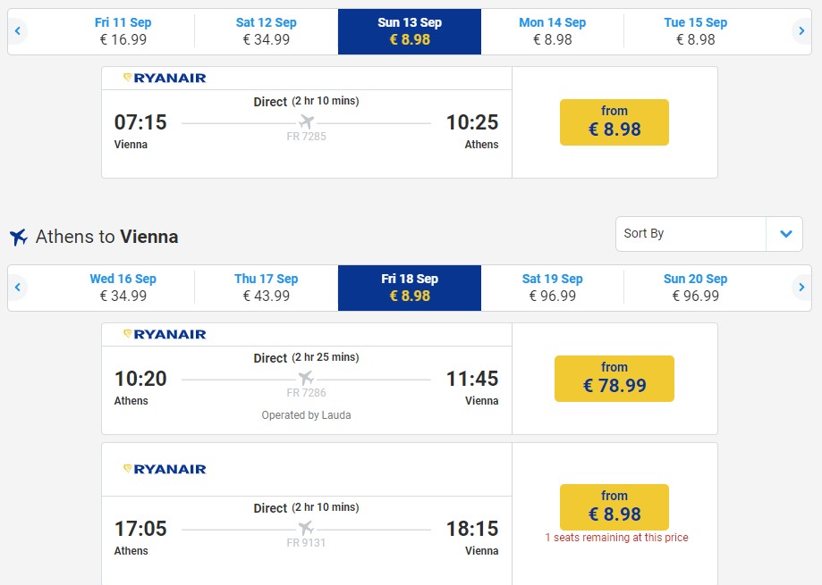Image resolution: width=822 pixels, height=585 pixels.
Task: Switch return date to Wed 16 Sep
Action: [x=123, y=288]
